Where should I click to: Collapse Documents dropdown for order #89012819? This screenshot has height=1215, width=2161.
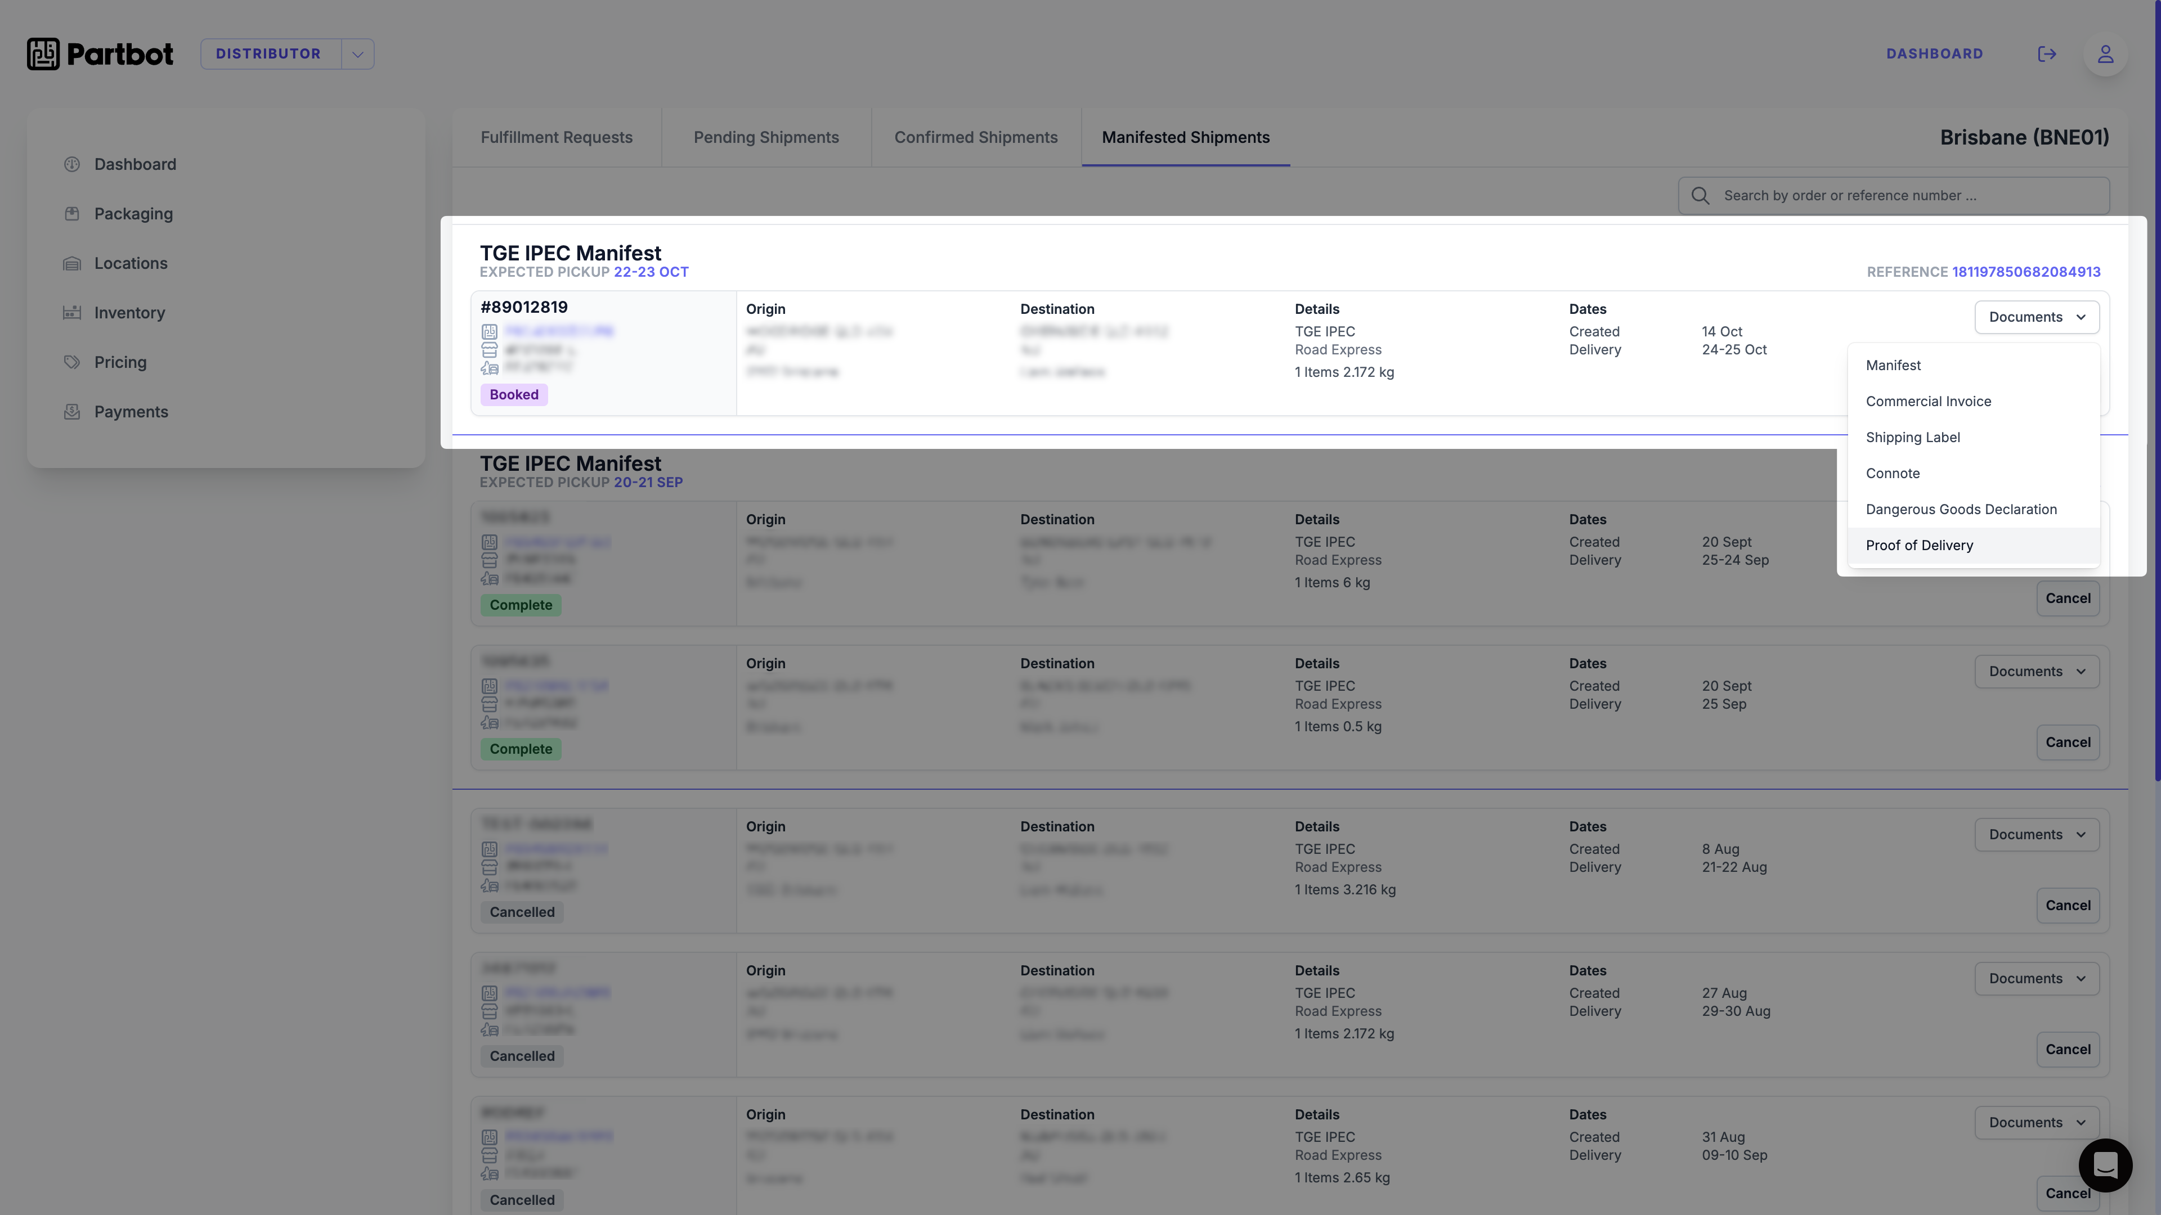(2036, 317)
